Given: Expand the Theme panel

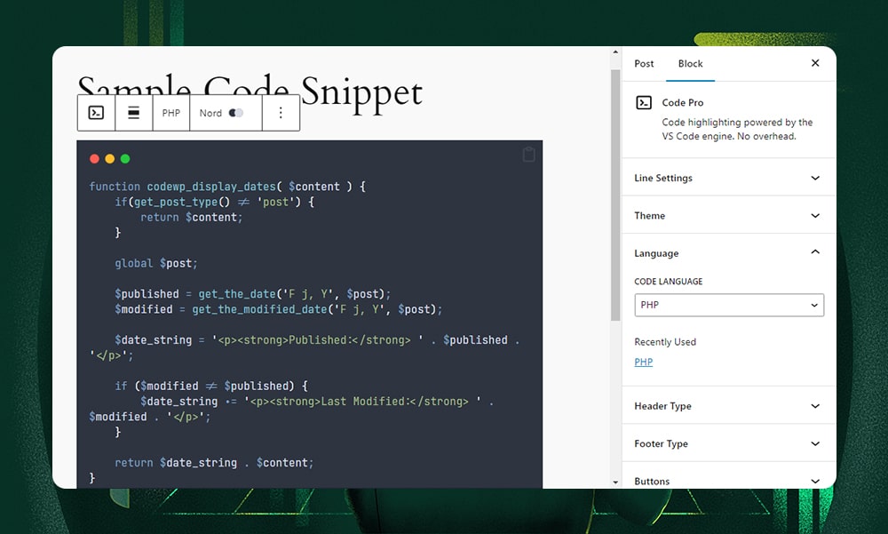Looking at the screenshot, I should [728, 215].
